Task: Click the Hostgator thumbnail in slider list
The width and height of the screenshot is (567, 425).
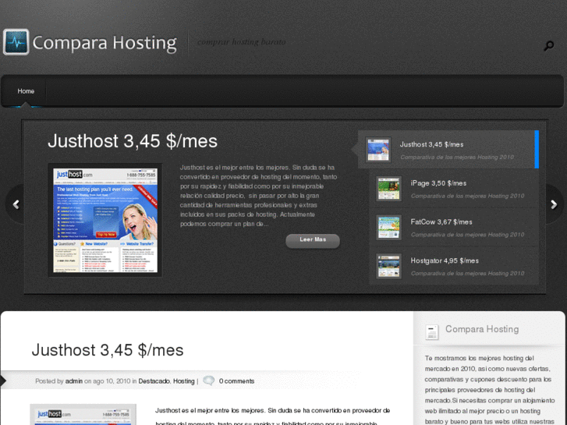Action: coord(388,266)
